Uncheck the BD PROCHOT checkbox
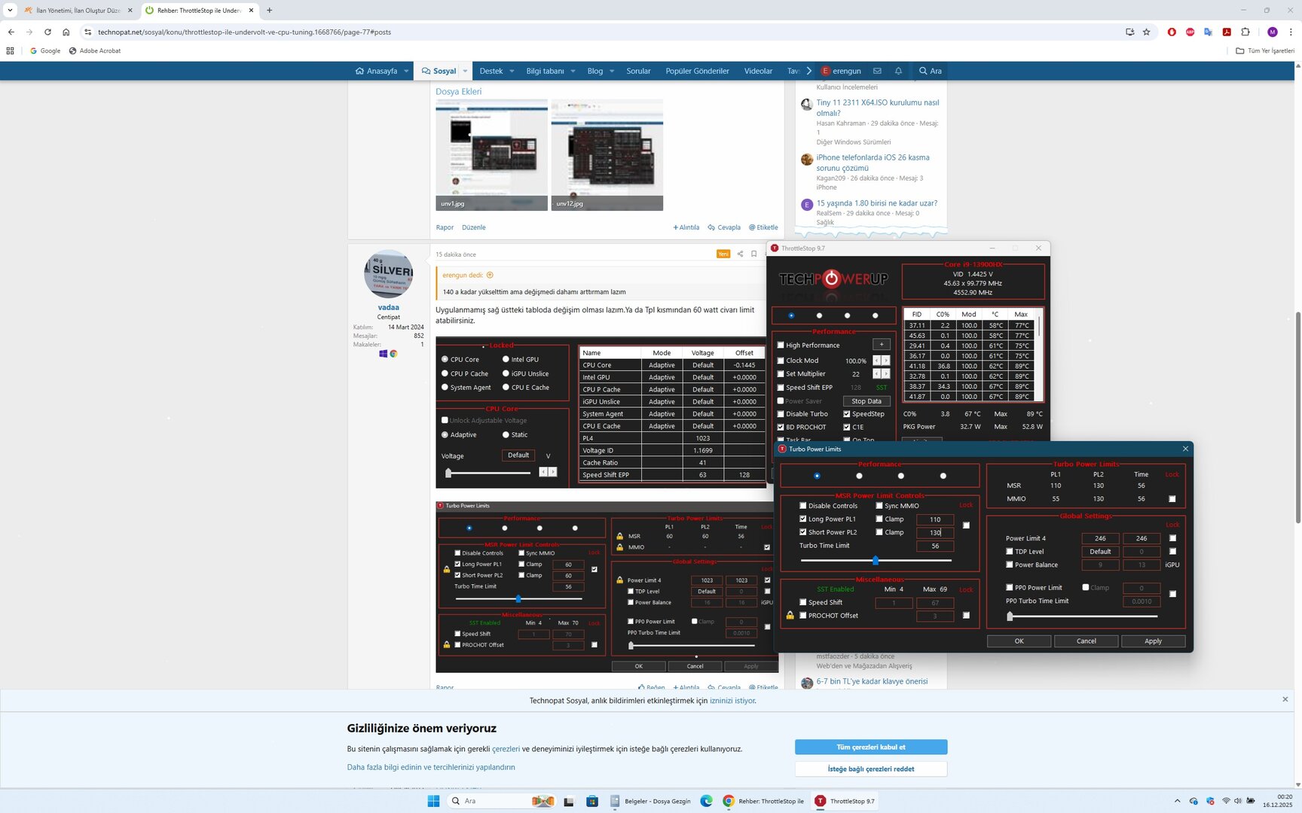The width and height of the screenshot is (1302, 813). pos(781,427)
